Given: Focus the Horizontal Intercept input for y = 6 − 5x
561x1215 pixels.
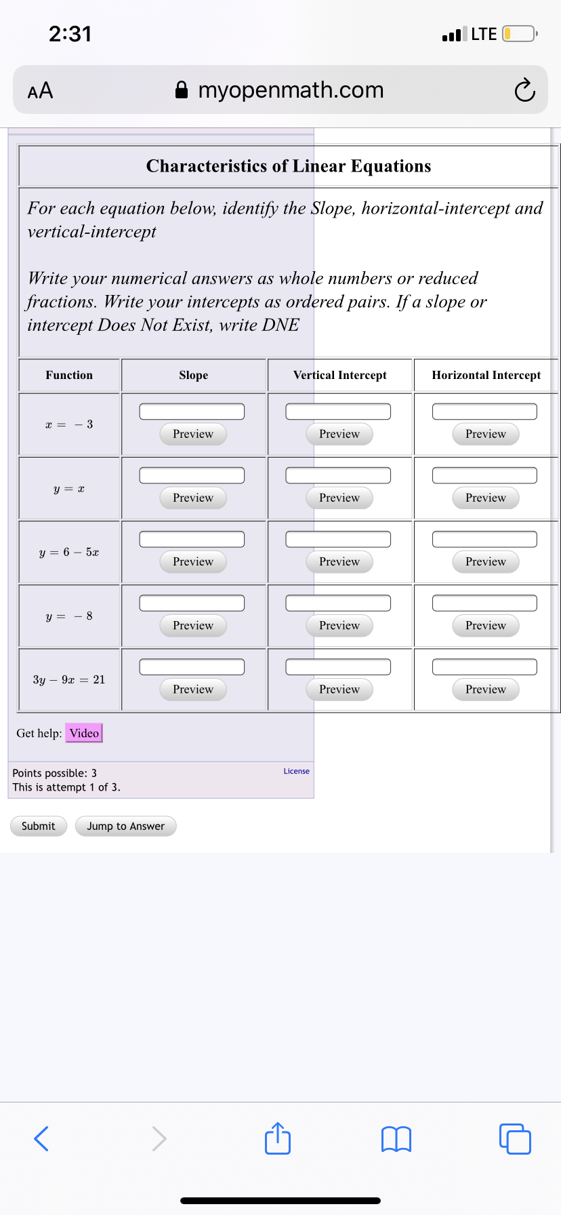Looking at the screenshot, I should click(x=484, y=538).
